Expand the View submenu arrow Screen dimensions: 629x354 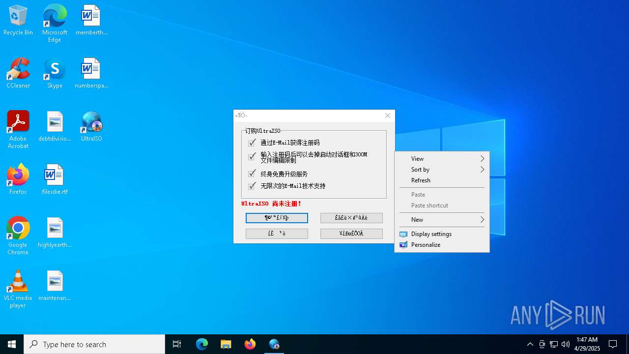pyautogui.click(x=482, y=159)
